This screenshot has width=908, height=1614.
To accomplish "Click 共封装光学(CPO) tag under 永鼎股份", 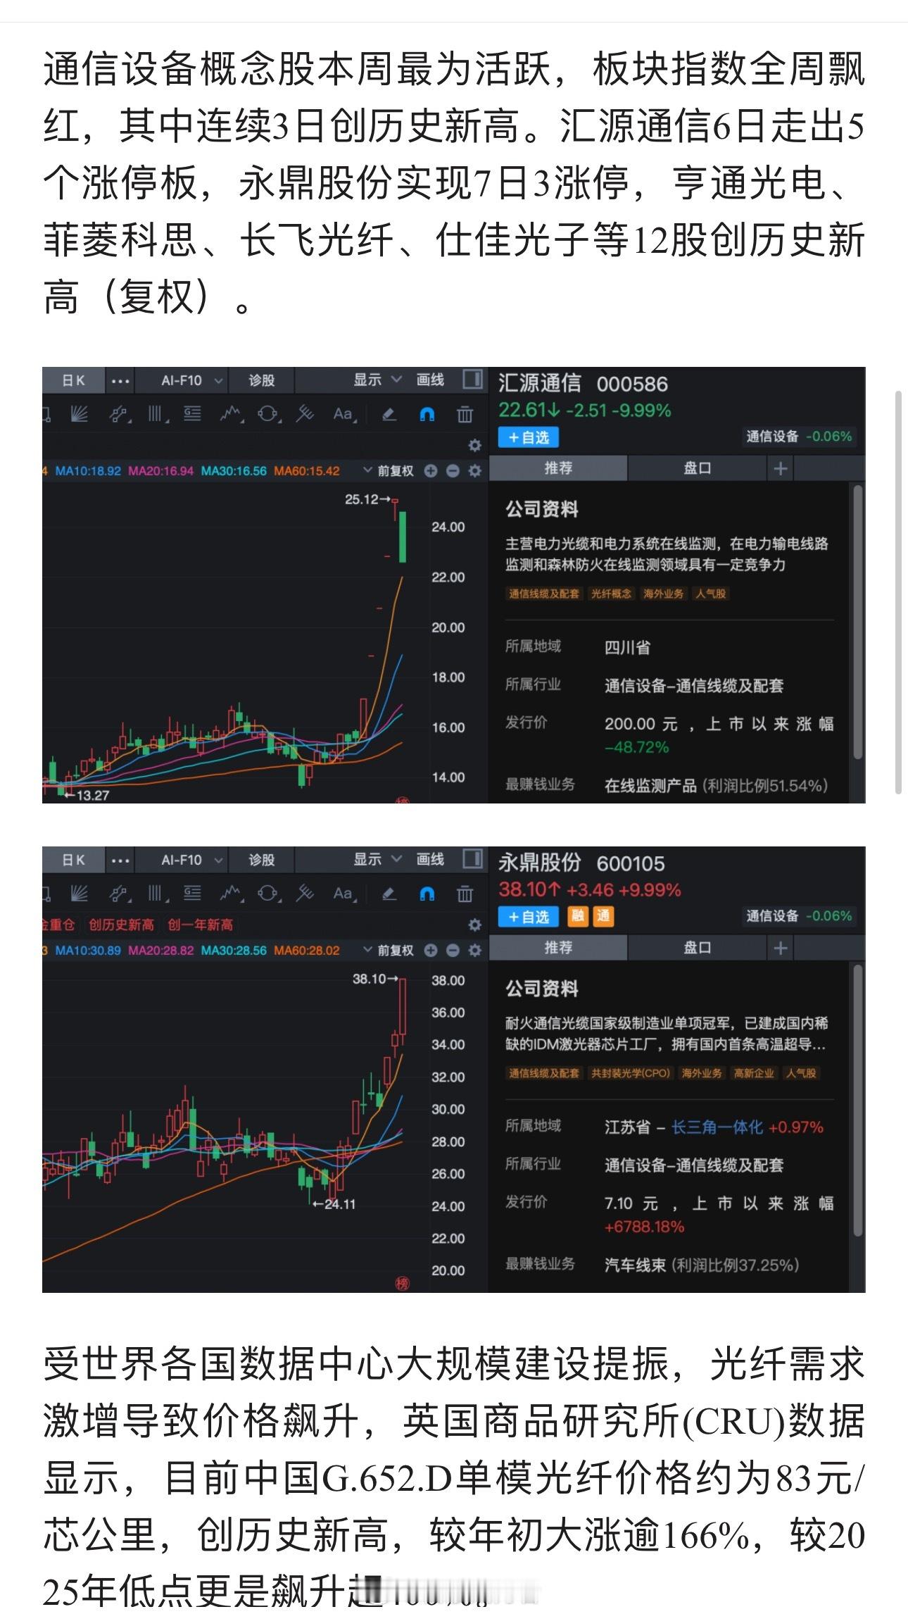I will (x=630, y=1074).
